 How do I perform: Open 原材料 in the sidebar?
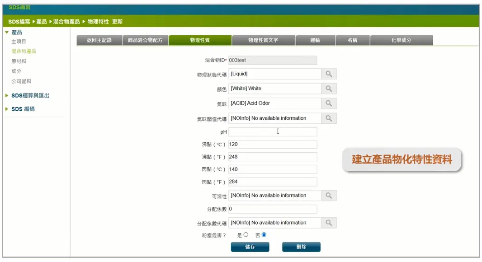(x=19, y=61)
